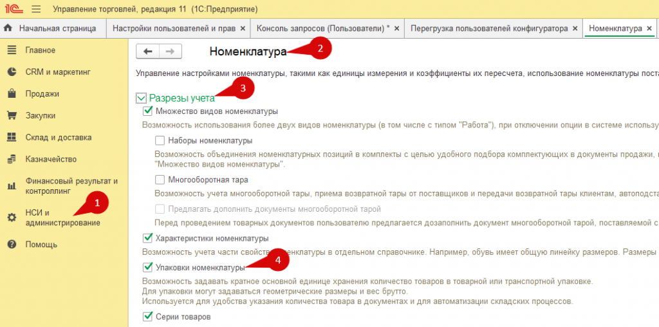Open the Помощь section
The width and height of the screenshot is (659, 327).
click(x=41, y=244)
